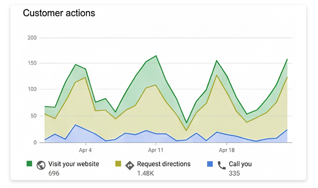This screenshot has width=318, height=188.
Task: Click the Customer actions chart title
Action: pyautogui.click(x=59, y=13)
